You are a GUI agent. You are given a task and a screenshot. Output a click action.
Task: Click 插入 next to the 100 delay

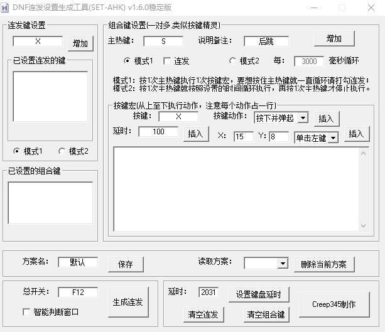click(x=196, y=134)
